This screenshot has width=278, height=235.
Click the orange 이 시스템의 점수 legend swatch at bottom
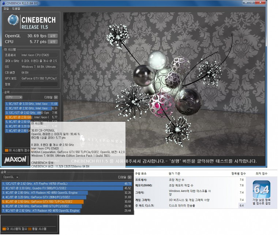tap(4, 229)
